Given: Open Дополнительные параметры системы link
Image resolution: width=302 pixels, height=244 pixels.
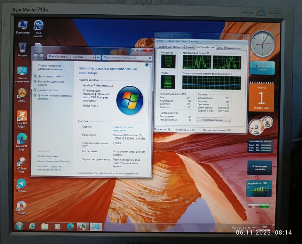Looking at the screenshot, I should [x=55, y=97].
